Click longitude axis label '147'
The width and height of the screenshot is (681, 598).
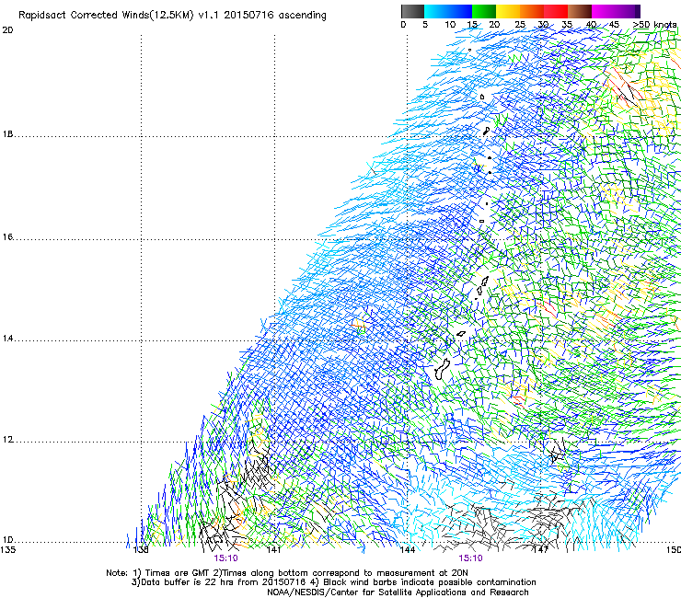click(540, 550)
